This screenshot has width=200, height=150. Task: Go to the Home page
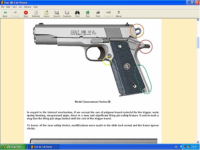click(x=46, y=14)
